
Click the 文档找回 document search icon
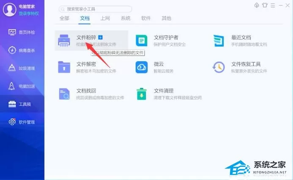coord(64,94)
